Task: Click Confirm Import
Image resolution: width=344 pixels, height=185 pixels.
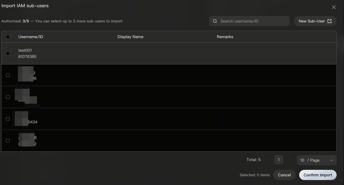Action: coord(318,175)
